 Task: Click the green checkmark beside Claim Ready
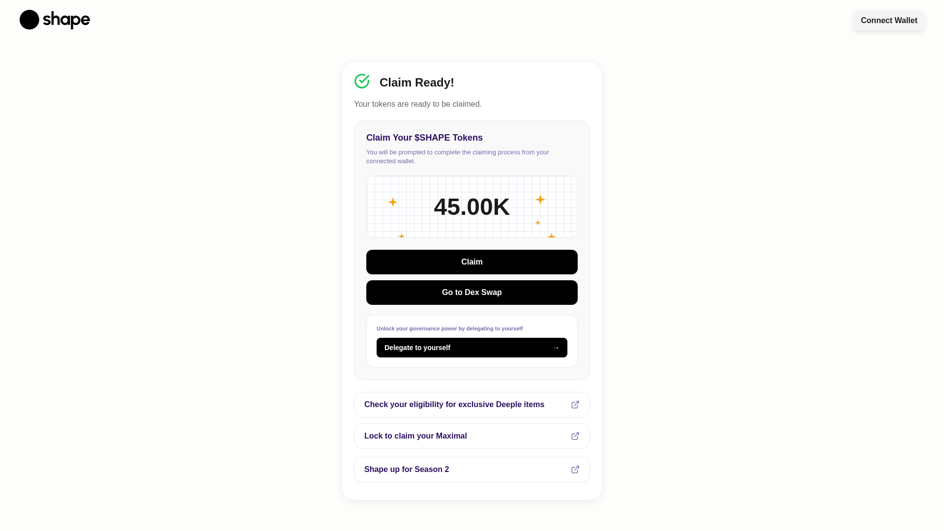pyautogui.click(x=362, y=81)
